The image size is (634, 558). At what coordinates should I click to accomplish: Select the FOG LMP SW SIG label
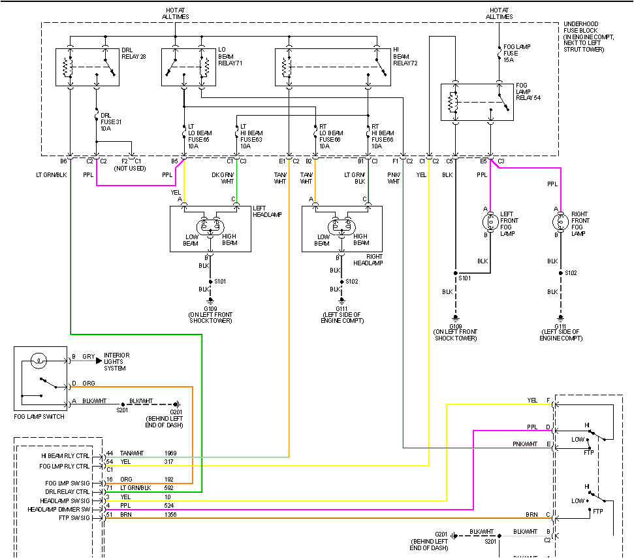click(x=66, y=482)
